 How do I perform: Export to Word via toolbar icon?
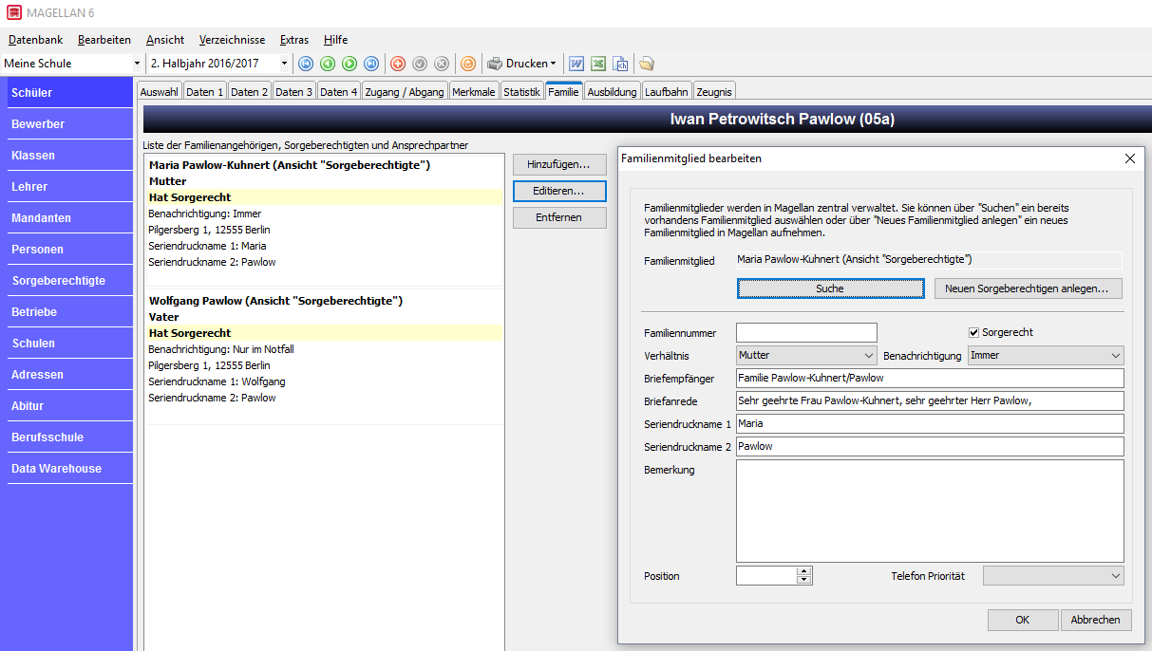point(576,64)
